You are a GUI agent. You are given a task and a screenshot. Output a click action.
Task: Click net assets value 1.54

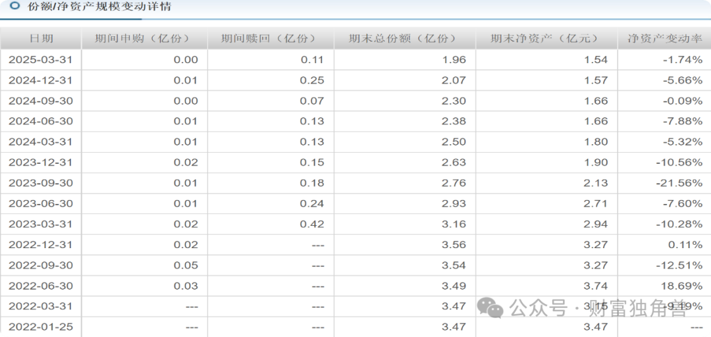click(x=596, y=59)
